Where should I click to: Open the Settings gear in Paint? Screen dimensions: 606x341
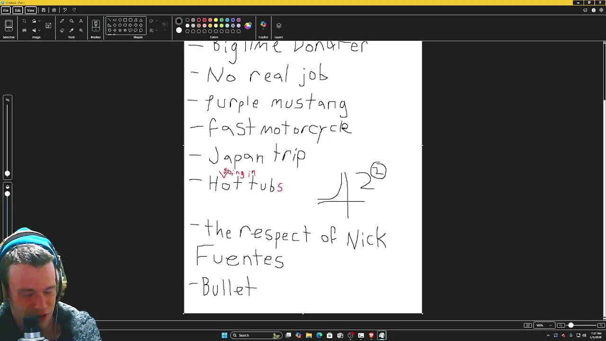pyautogui.click(x=601, y=10)
